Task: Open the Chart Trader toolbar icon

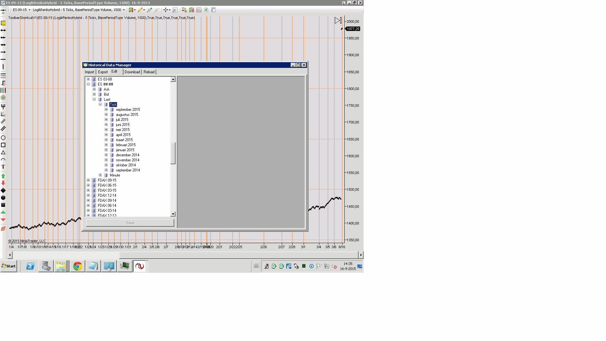Action: (184, 10)
